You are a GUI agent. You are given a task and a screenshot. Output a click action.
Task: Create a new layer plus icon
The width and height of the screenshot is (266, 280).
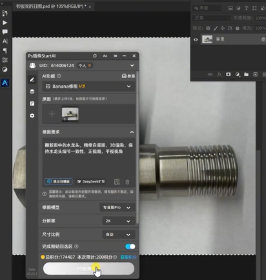click(x=255, y=74)
